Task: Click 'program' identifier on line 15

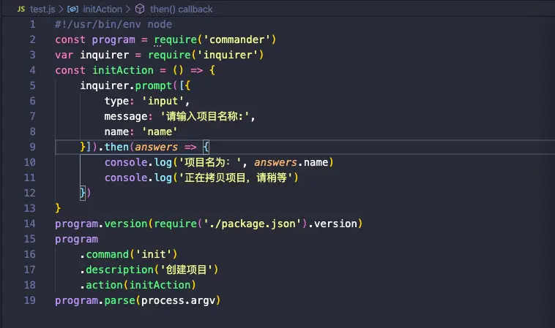Action: point(76,239)
